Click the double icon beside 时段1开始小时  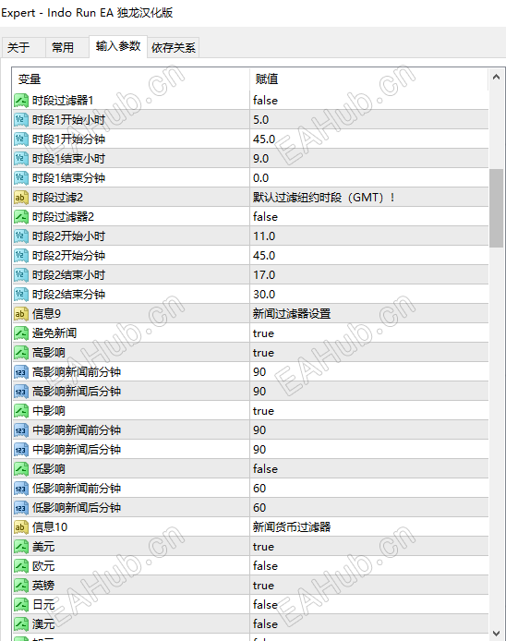21,120
